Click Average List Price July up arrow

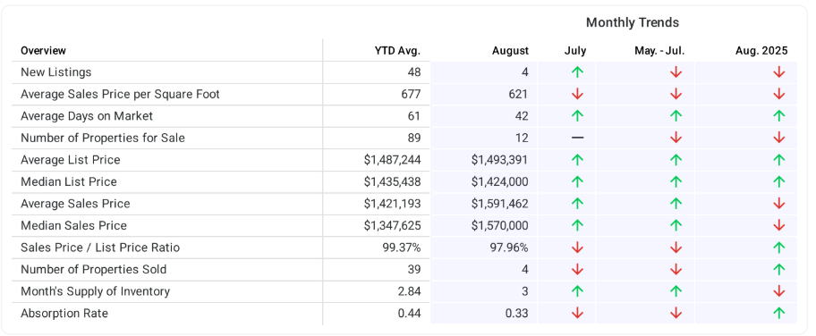[x=576, y=160]
